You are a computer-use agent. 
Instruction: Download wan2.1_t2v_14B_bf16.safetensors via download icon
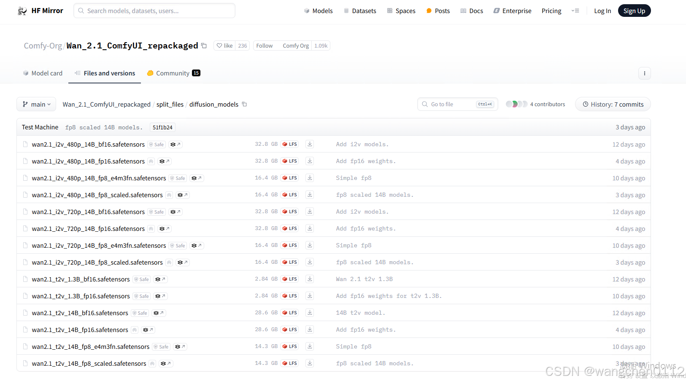click(x=310, y=313)
